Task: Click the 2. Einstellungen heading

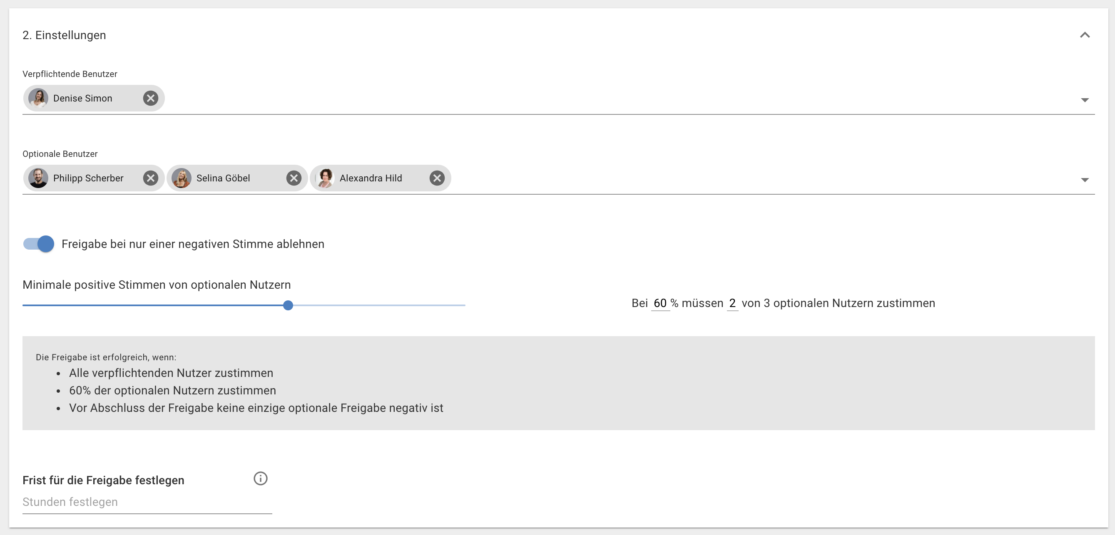Action: pyautogui.click(x=64, y=35)
